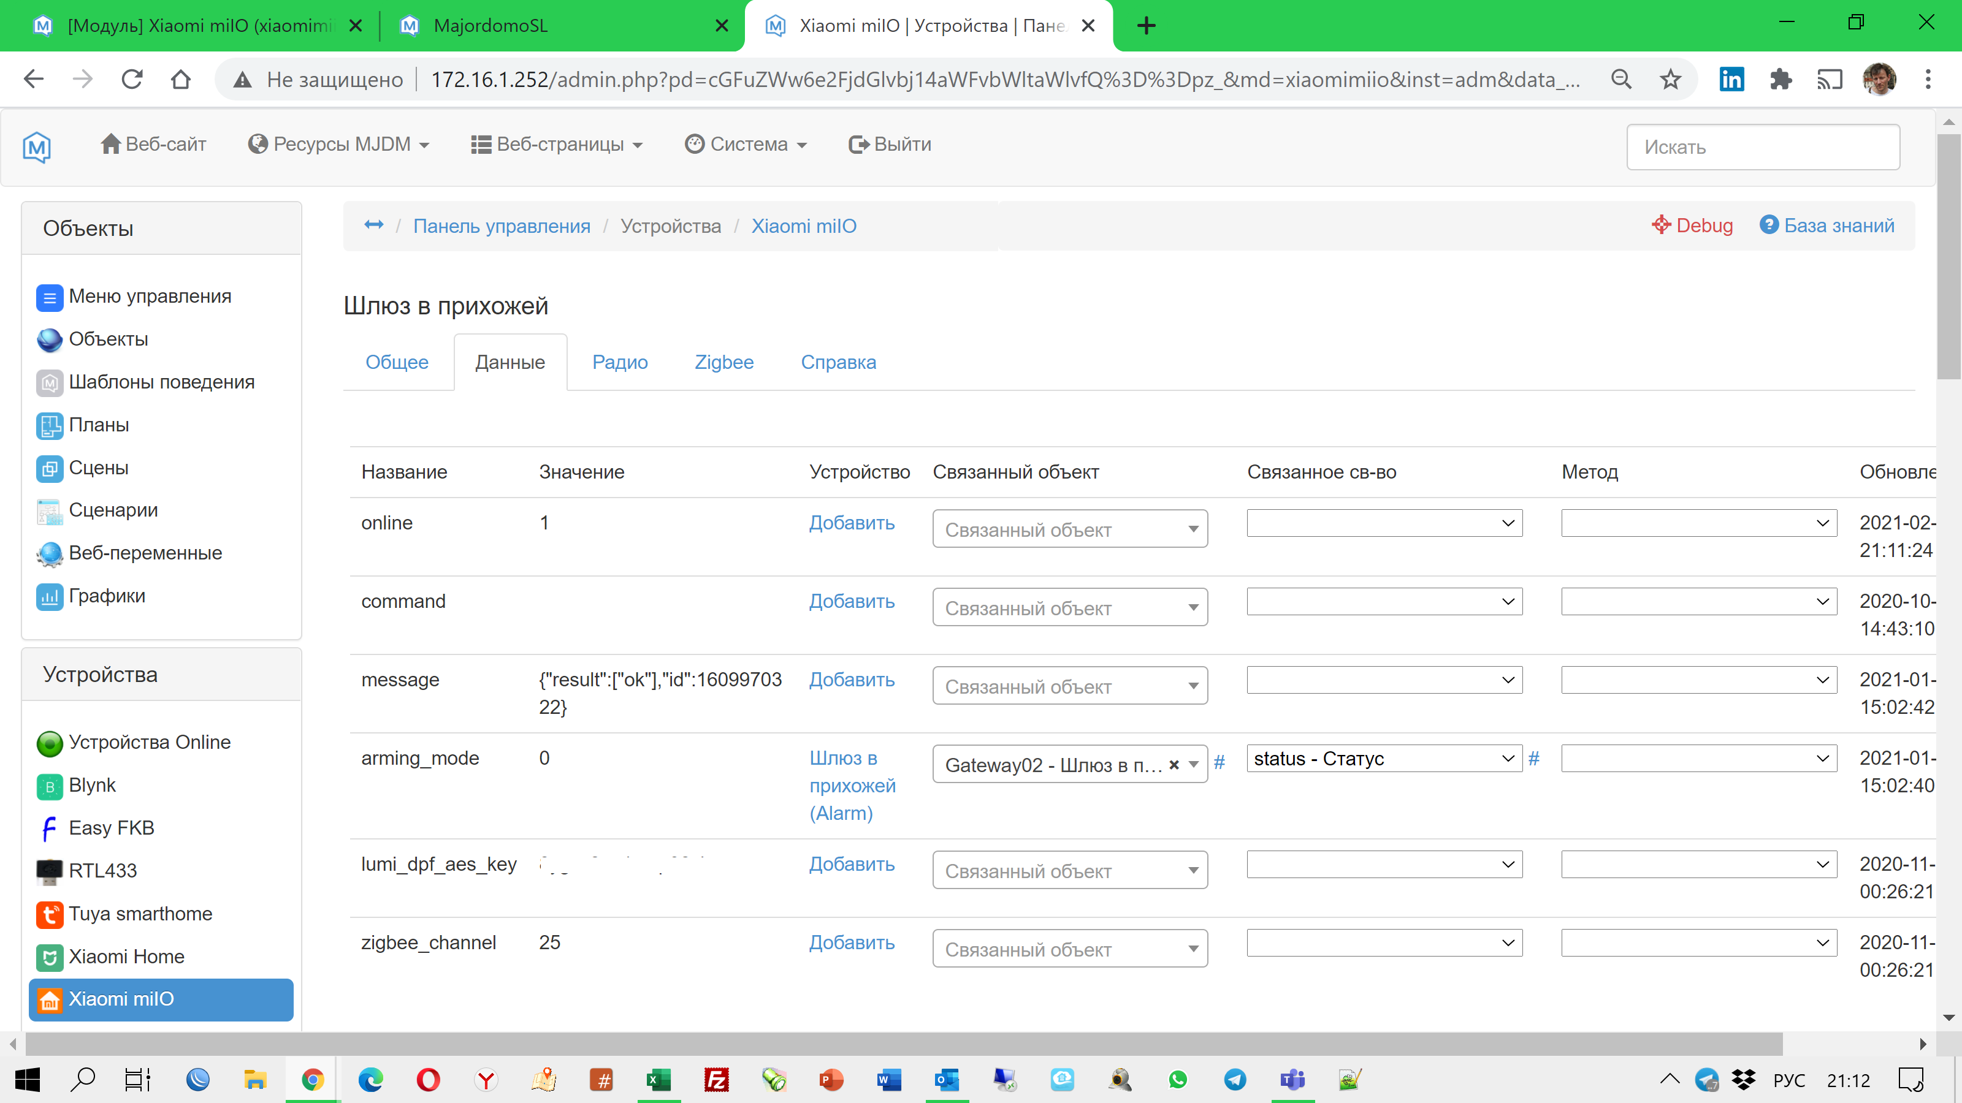
Task: Select Графики in the Объекты panel
Action: coord(106,595)
